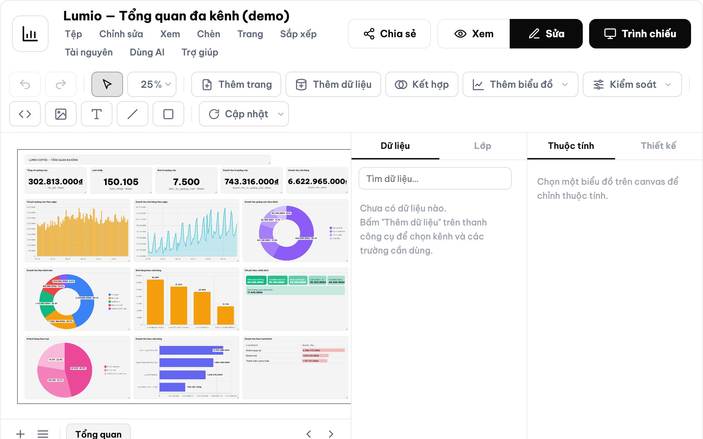Screen dimensions: 703x439
Task: Redo the last action
Action: pos(61,84)
